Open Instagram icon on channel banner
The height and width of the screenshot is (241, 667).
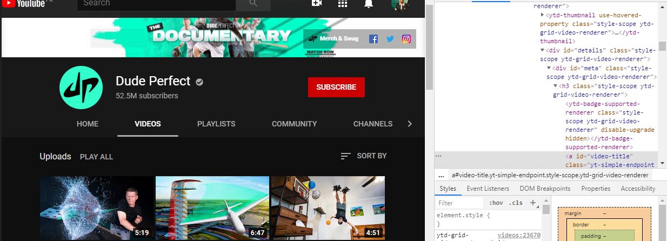point(406,39)
